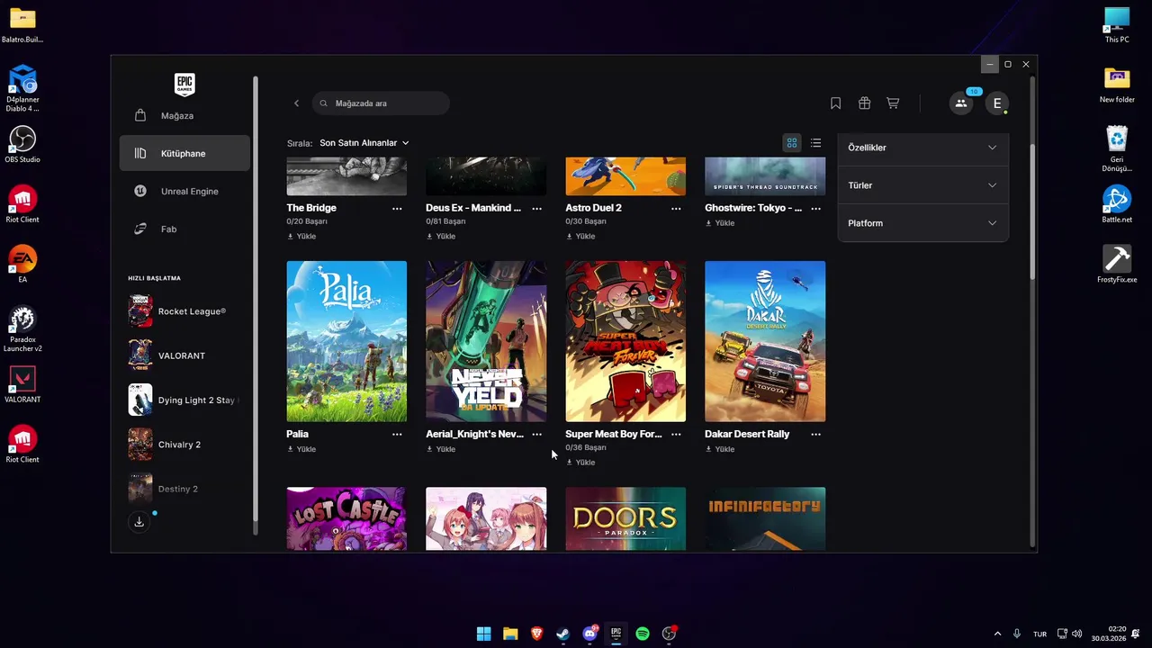Click the Windows Start button
This screenshot has height=648, width=1152.
483,634
